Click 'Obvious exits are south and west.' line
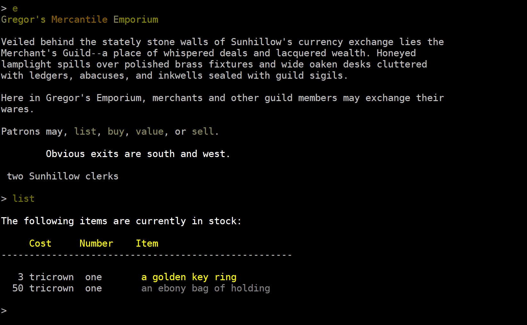The height and width of the screenshot is (325, 527). click(x=138, y=154)
